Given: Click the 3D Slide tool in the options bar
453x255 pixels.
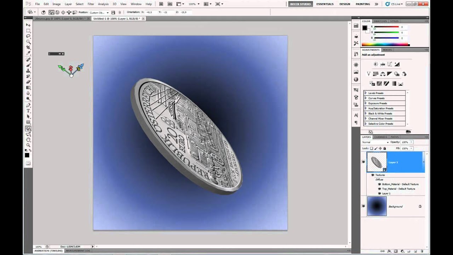Looking at the screenshot, I should tap(69, 12).
